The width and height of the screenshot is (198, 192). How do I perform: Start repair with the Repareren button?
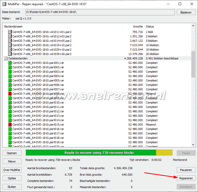pos(186,178)
